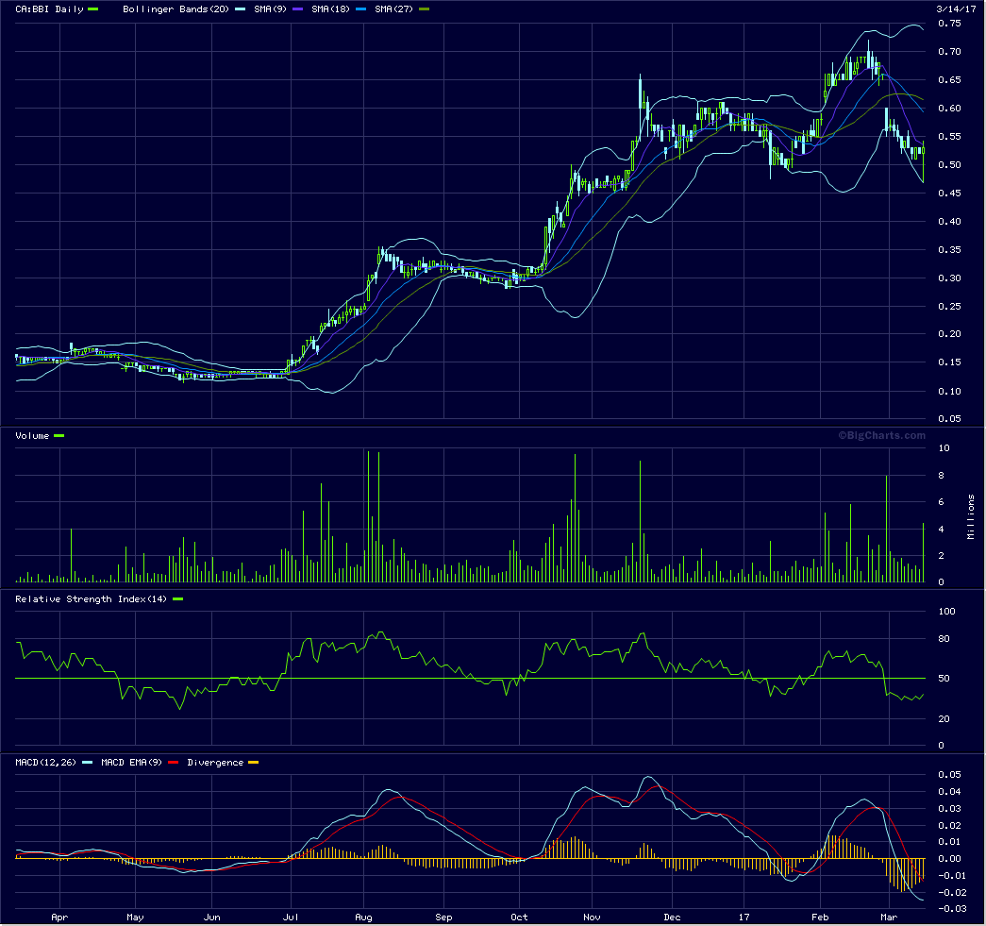Click the Aug label on the time axis

click(363, 917)
